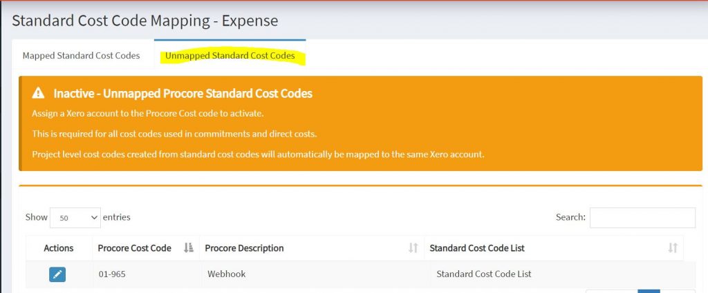Image resolution: width=708 pixels, height=293 pixels.
Task: Click 'Project level cost codes' banner sentence
Action: [258, 154]
